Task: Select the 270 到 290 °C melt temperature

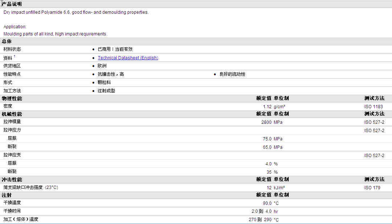Action: click(x=264, y=220)
